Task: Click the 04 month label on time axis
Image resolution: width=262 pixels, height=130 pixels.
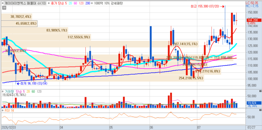Action: point(61,128)
